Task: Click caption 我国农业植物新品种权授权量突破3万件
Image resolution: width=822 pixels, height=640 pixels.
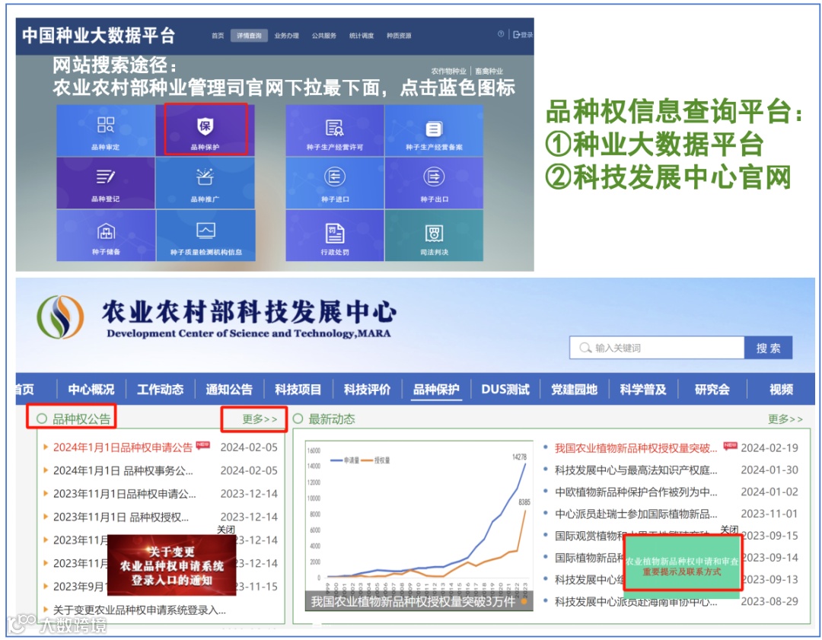Action: tap(413, 601)
